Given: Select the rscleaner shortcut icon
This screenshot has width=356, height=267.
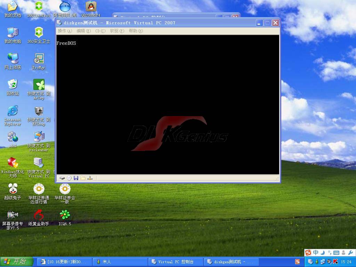Looking at the screenshot, I should pyautogui.click(x=39, y=142).
